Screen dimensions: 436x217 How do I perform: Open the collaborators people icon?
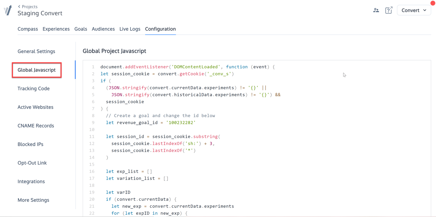(x=376, y=10)
